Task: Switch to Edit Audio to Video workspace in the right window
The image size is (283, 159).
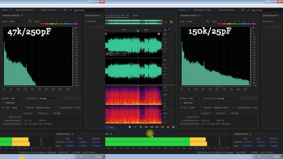Action: (203, 10)
